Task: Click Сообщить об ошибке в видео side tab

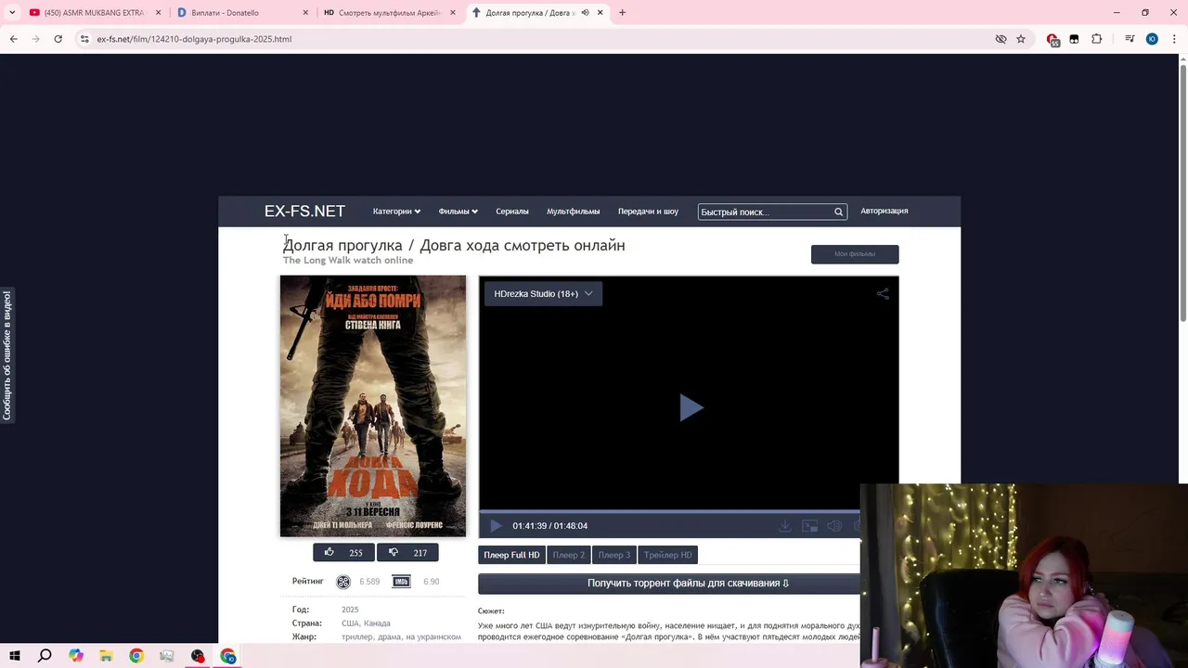Action: [x=7, y=355]
